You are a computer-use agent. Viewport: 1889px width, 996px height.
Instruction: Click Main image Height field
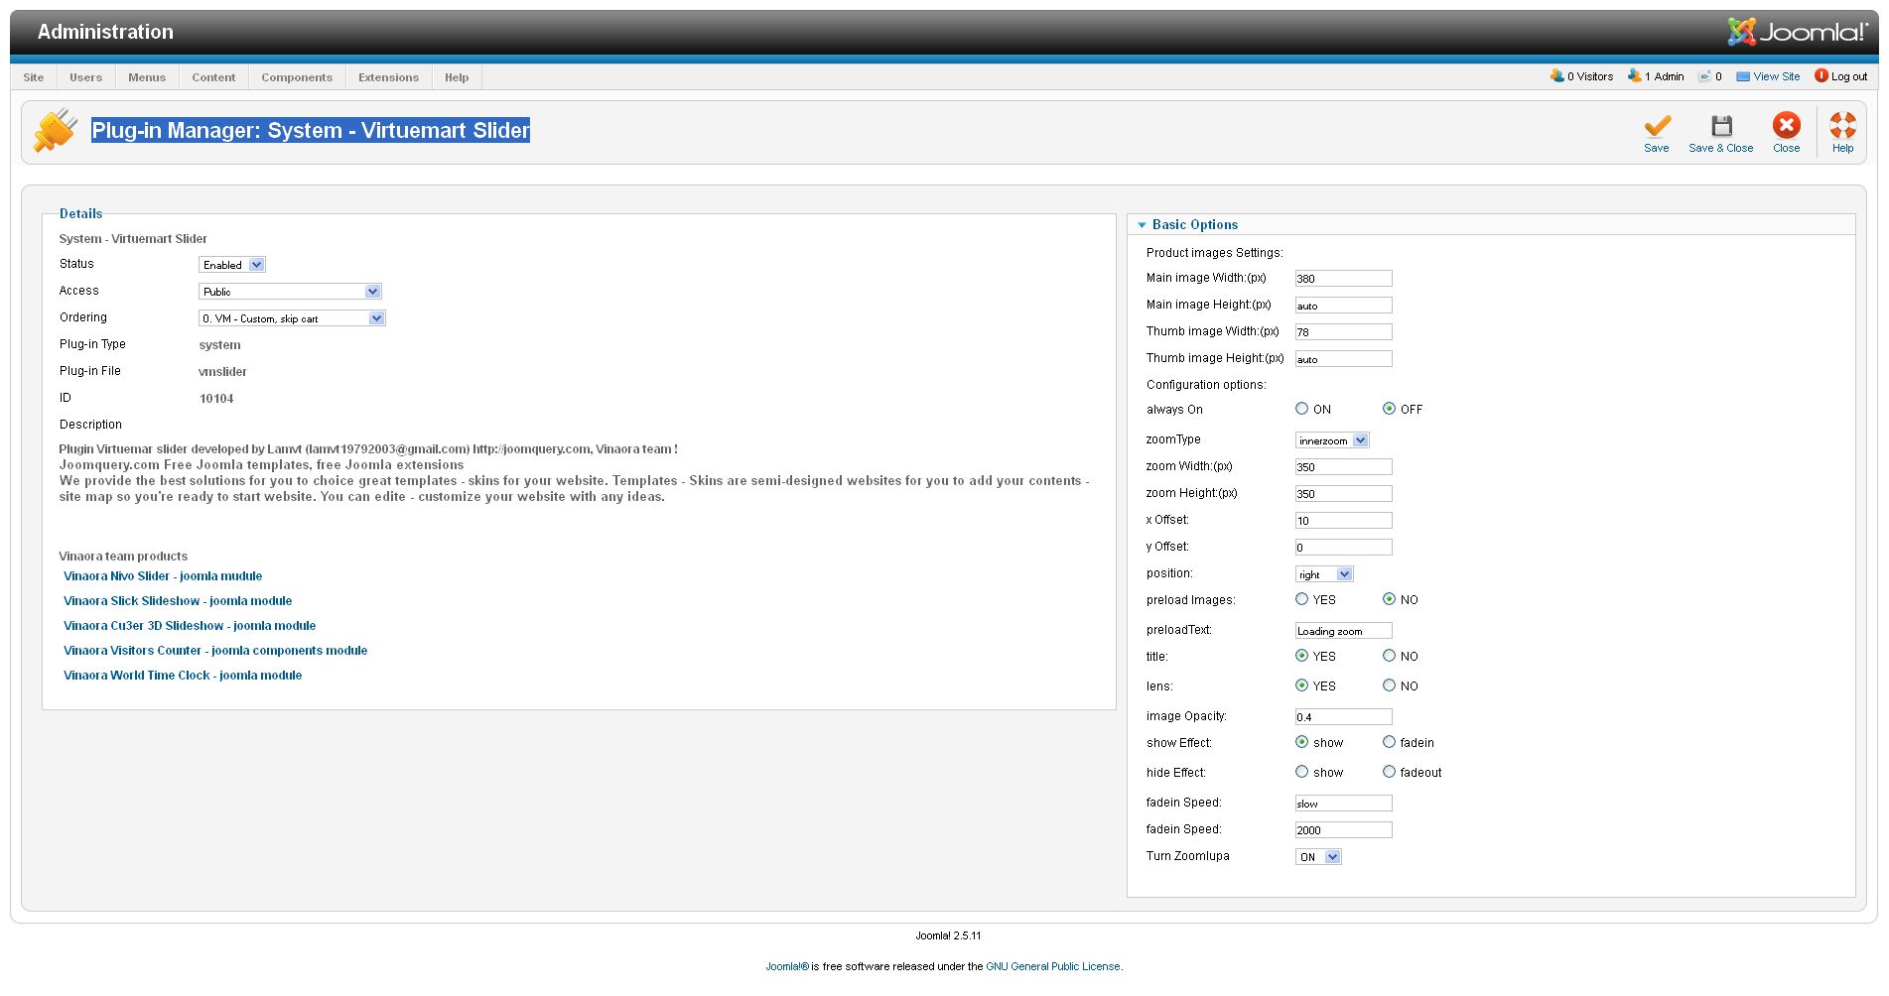[x=1343, y=306]
